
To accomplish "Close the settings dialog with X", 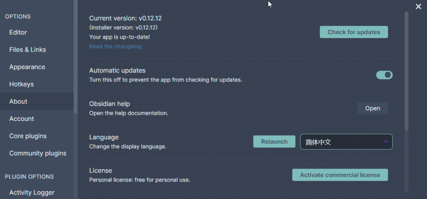I will point(418,6).
